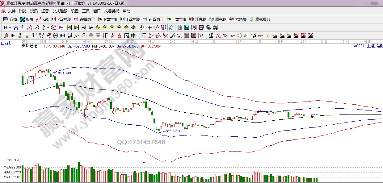Image resolution: width=383 pixels, height=183 pixels.
Task: Open the 交易委托 trading menu
Action: (x=112, y=11)
